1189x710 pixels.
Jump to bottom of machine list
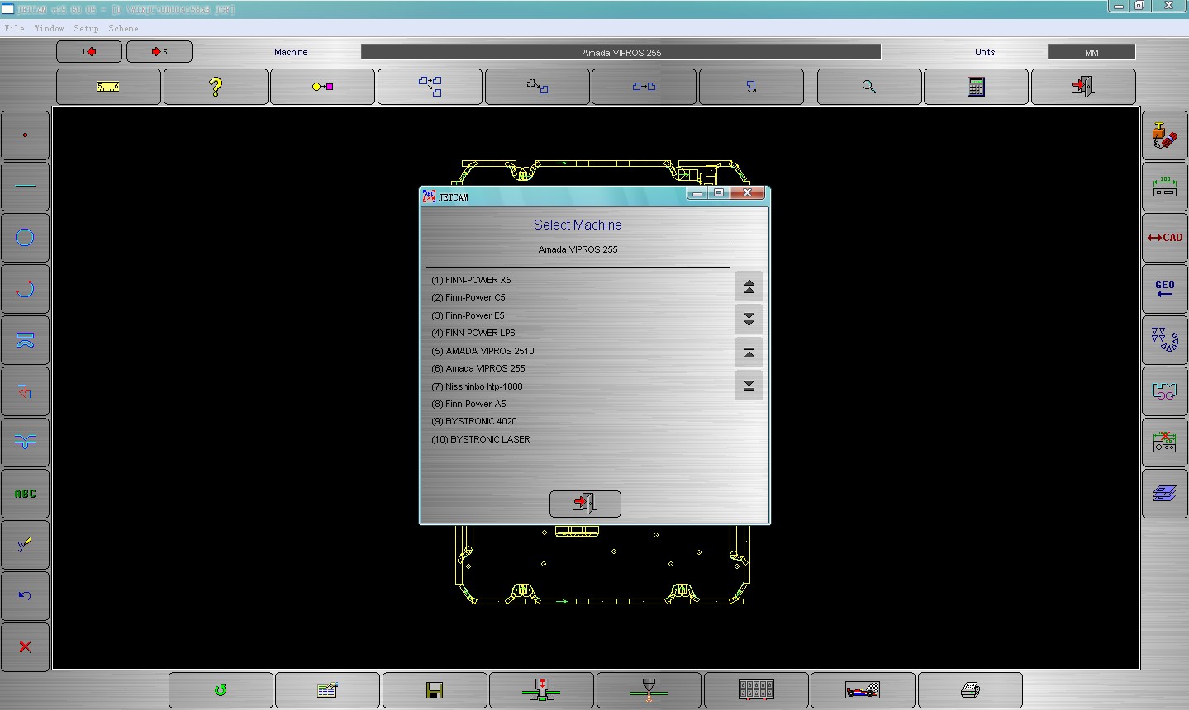coord(749,386)
